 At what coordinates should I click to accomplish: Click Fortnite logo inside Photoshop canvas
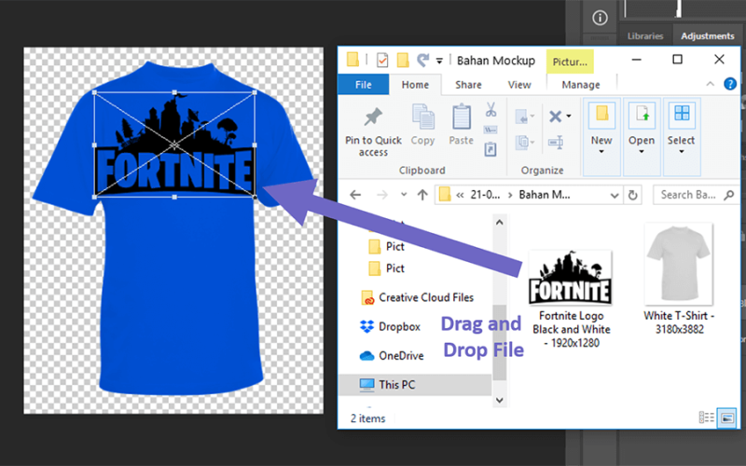174,144
